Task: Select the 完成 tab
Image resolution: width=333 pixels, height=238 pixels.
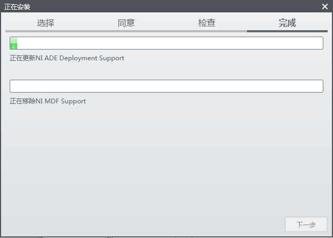Action: [x=287, y=23]
